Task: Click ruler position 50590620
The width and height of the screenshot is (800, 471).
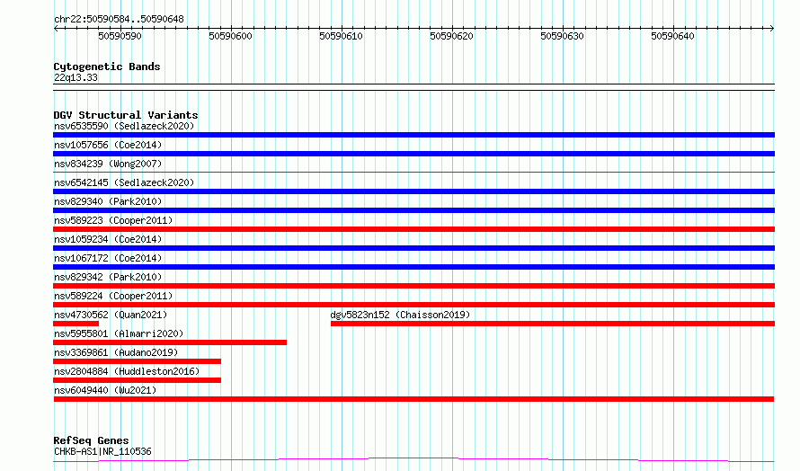Action: tap(451, 36)
